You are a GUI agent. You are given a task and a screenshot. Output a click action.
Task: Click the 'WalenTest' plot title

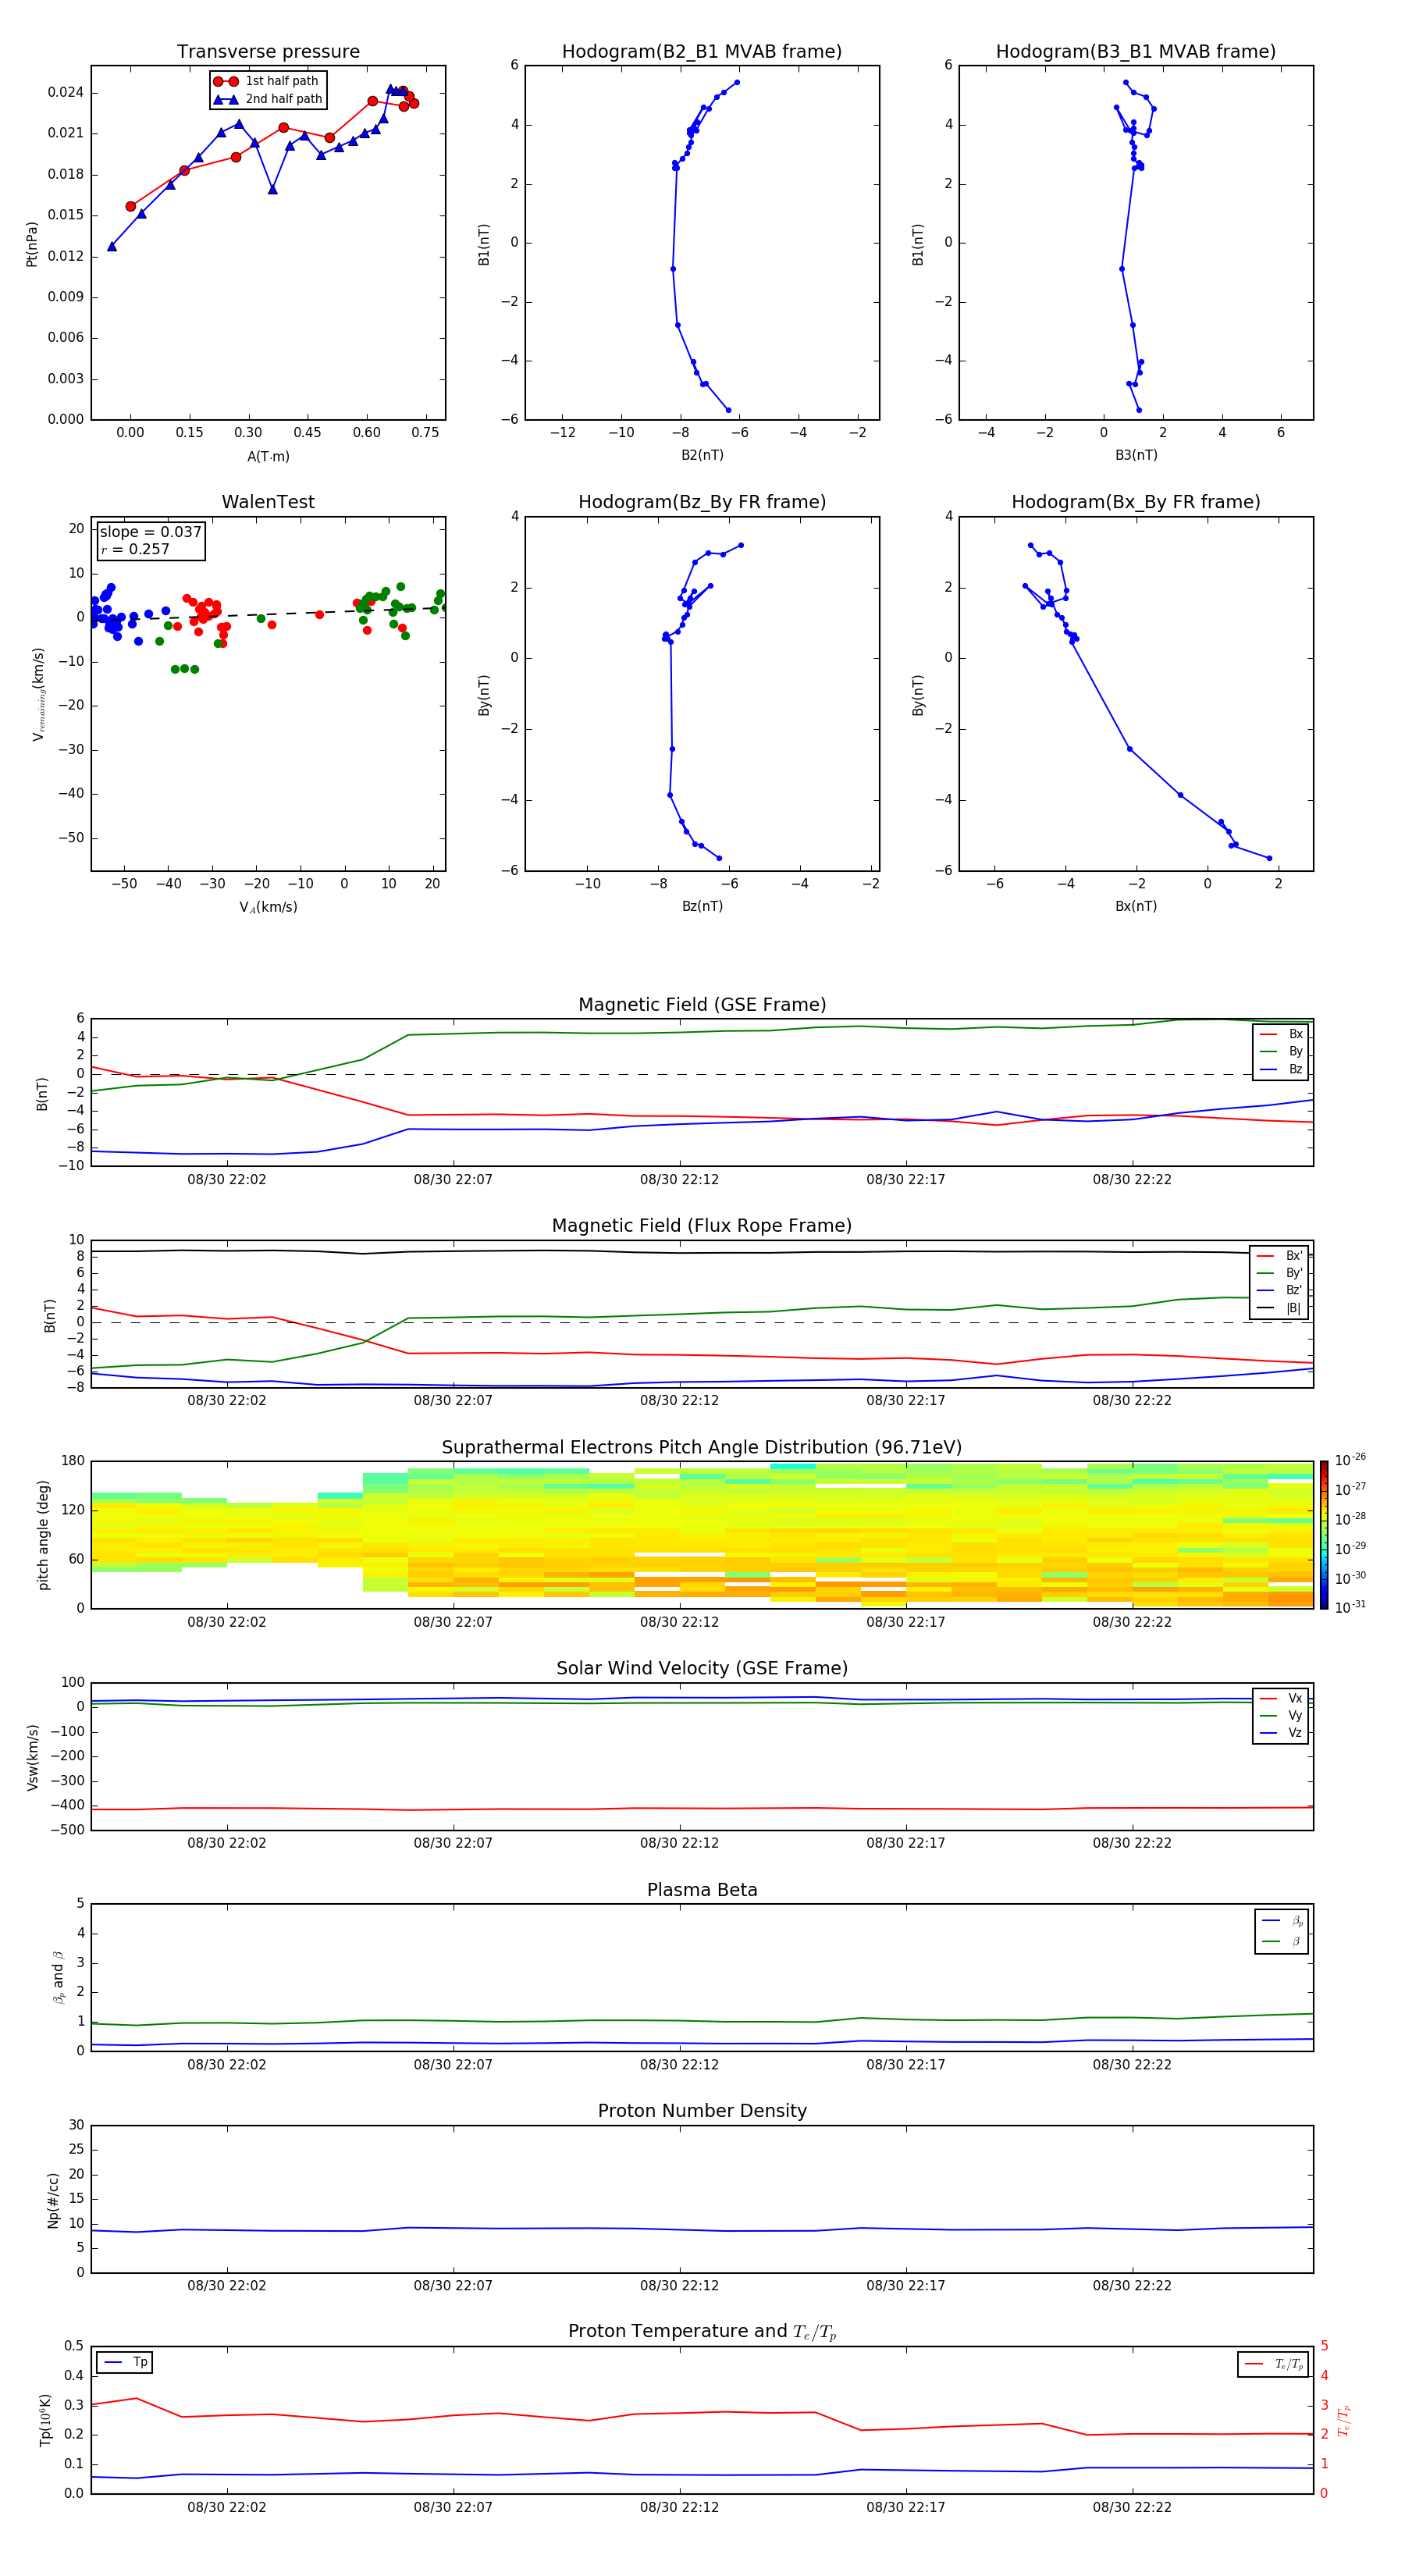[x=268, y=502]
